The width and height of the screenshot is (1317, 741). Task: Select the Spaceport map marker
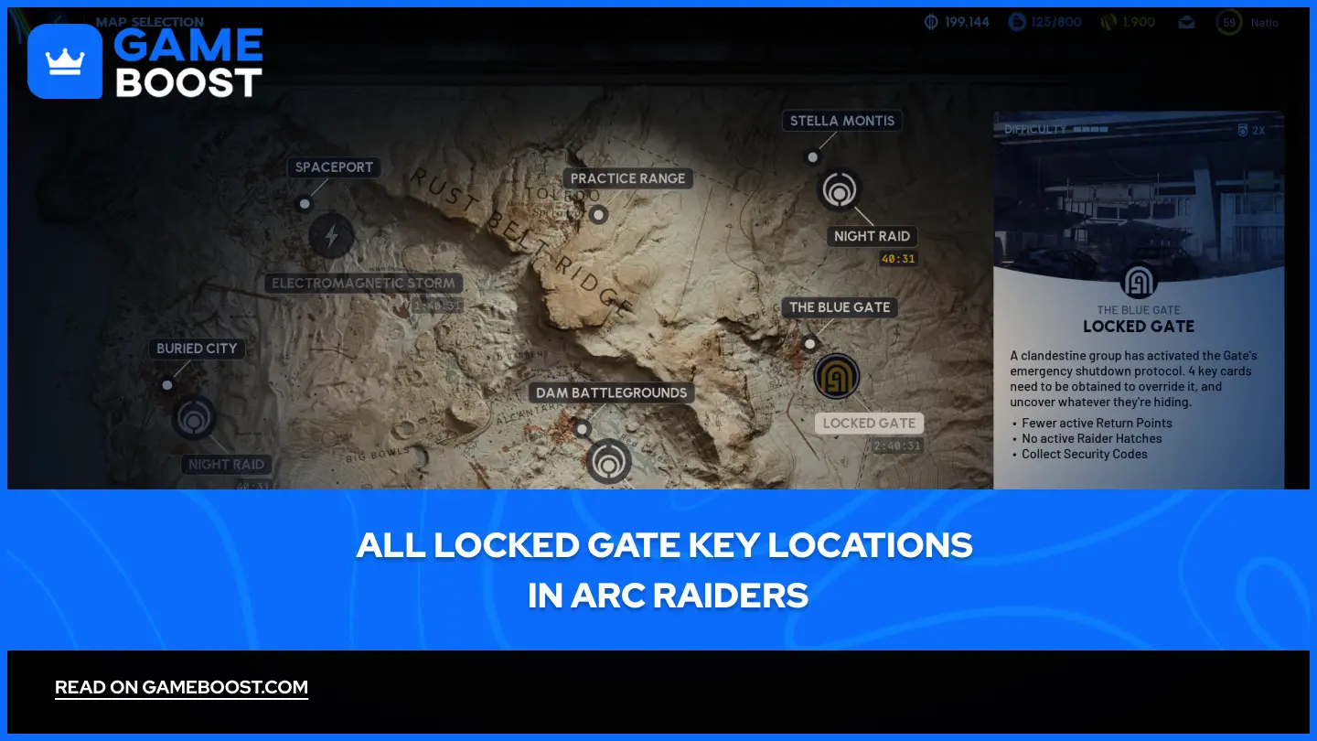[305, 203]
